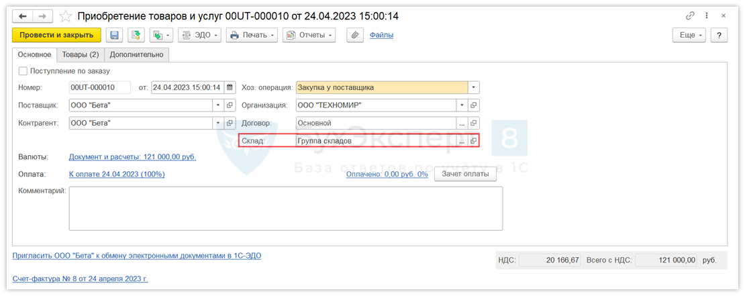745x296 pixels.
Task: Switch to Основное tab
Action: tap(34, 54)
